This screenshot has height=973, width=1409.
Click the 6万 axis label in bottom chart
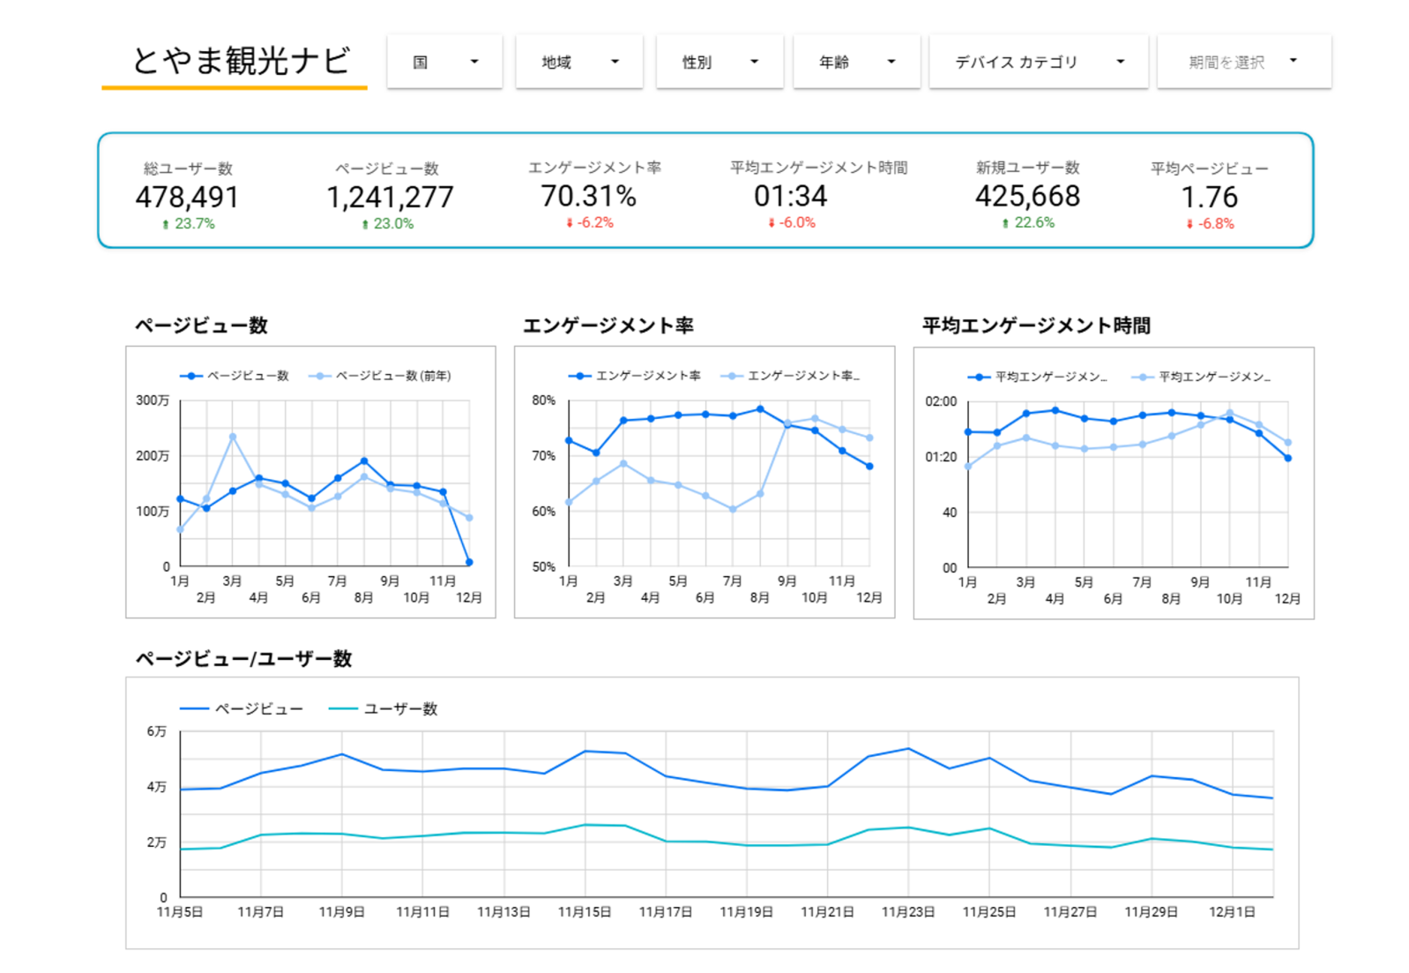(156, 731)
